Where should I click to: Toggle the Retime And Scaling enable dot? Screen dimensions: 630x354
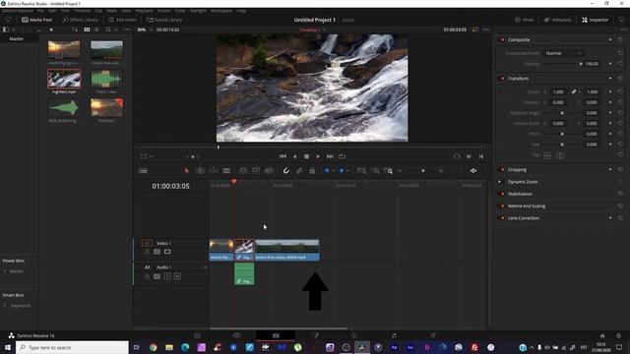pyautogui.click(x=502, y=206)
